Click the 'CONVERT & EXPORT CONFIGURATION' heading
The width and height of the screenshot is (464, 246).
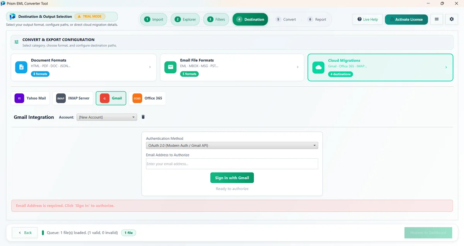[x=58, y=39]
